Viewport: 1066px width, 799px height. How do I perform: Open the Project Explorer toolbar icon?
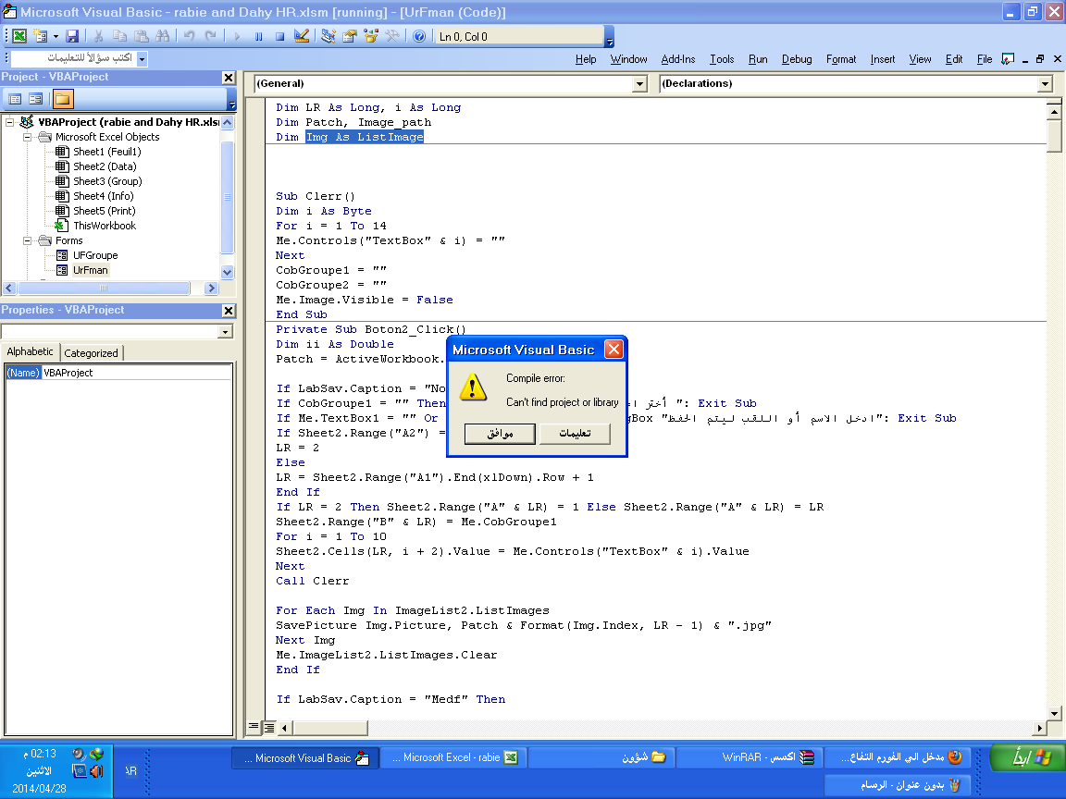click(x=328, y=36)
